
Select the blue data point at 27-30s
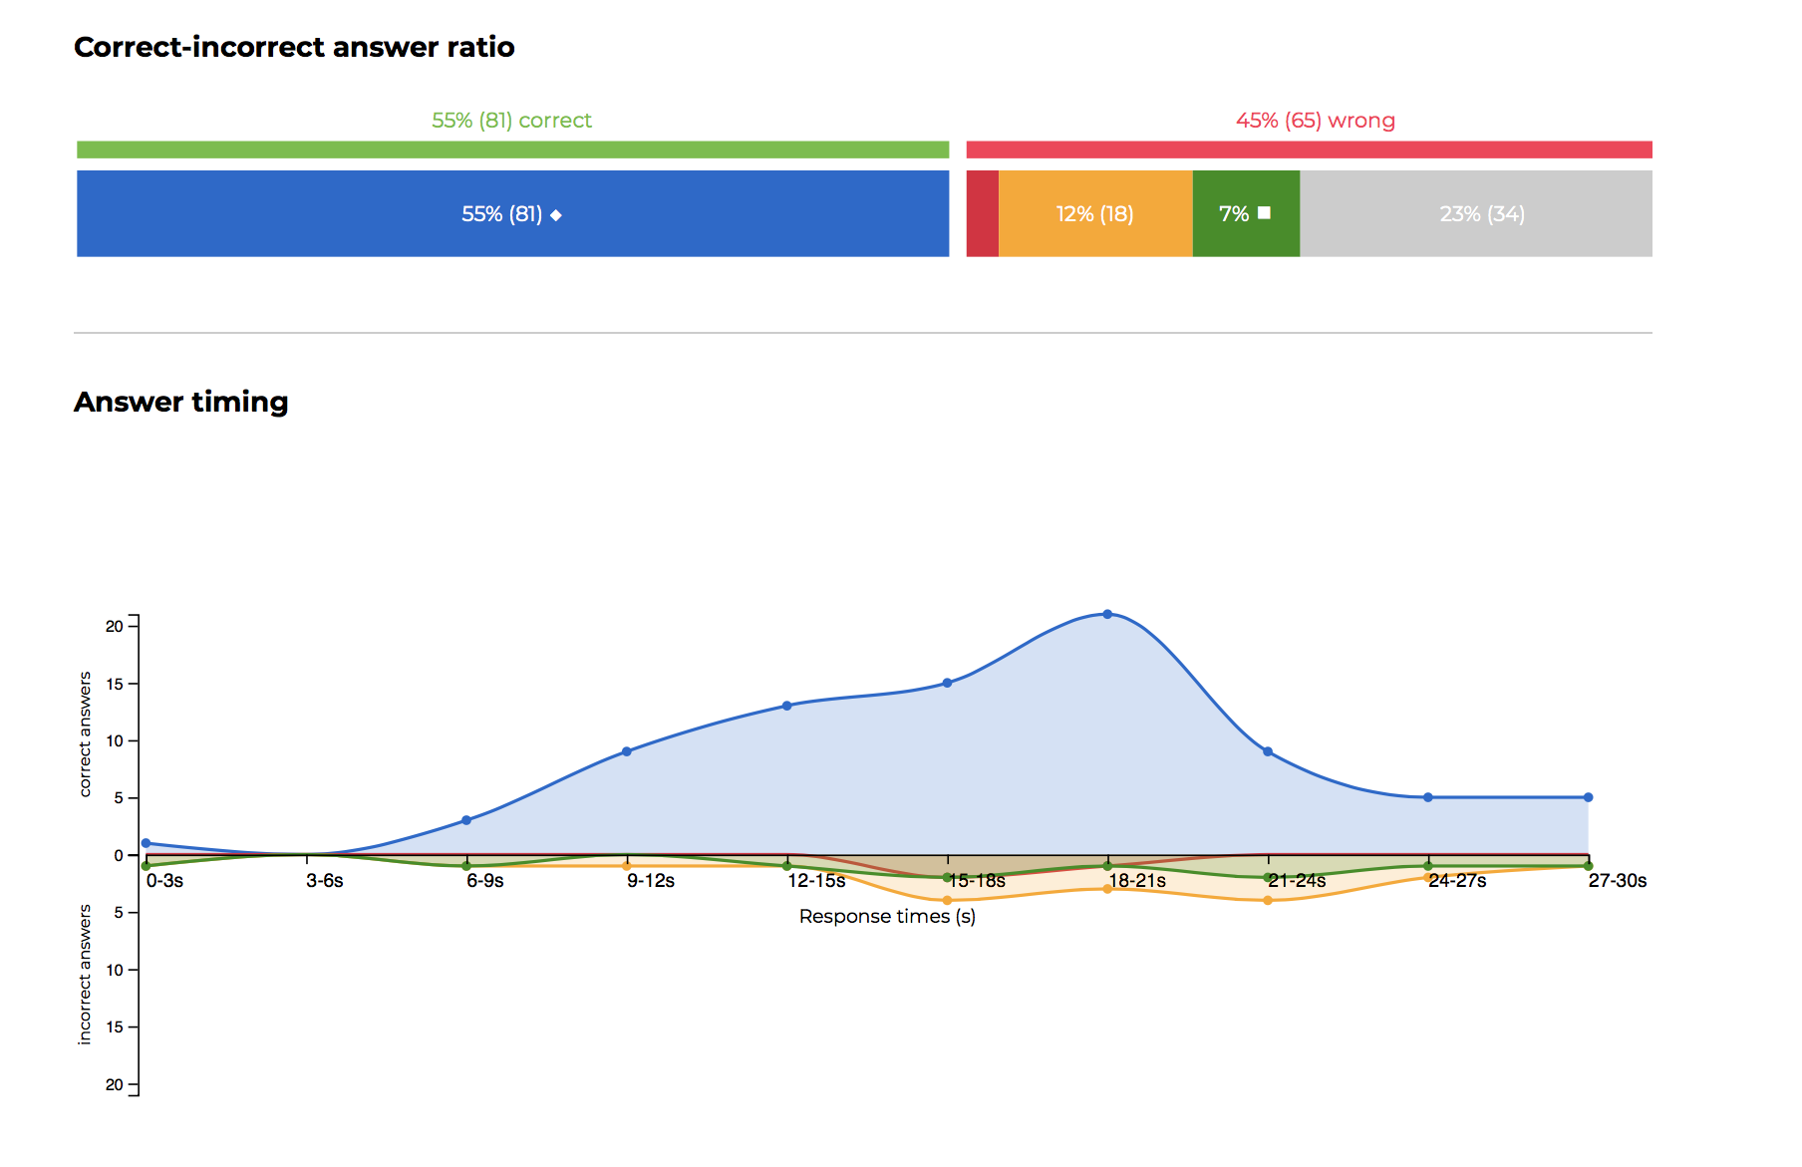click(x=1588, y=797)
